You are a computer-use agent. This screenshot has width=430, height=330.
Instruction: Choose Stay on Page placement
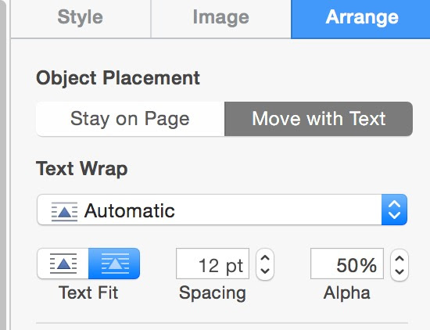(131, 119)
